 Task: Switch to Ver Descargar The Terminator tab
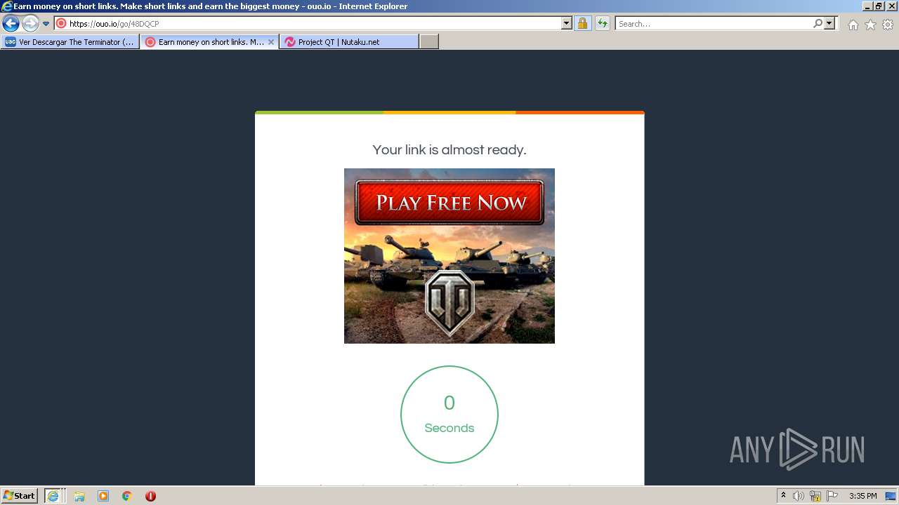tap(70, 42)
